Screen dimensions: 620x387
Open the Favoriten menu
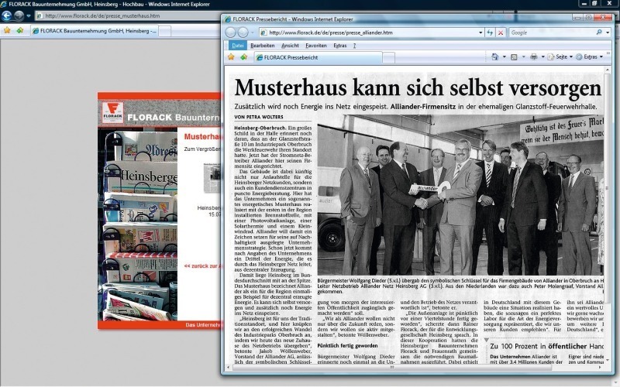click(316, 46)
